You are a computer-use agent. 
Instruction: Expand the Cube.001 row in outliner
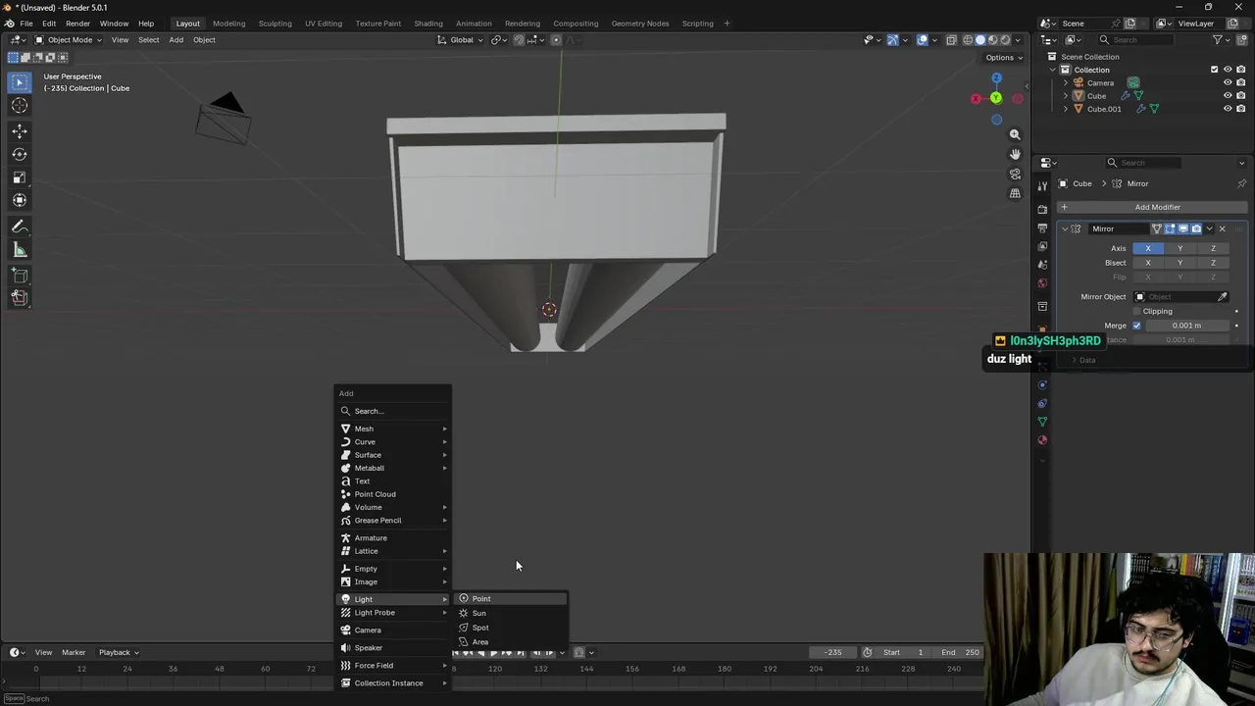[x=1066, y=109]
